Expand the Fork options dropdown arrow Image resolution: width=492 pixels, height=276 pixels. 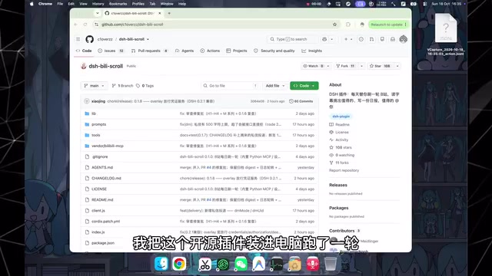tap(361, 66)
